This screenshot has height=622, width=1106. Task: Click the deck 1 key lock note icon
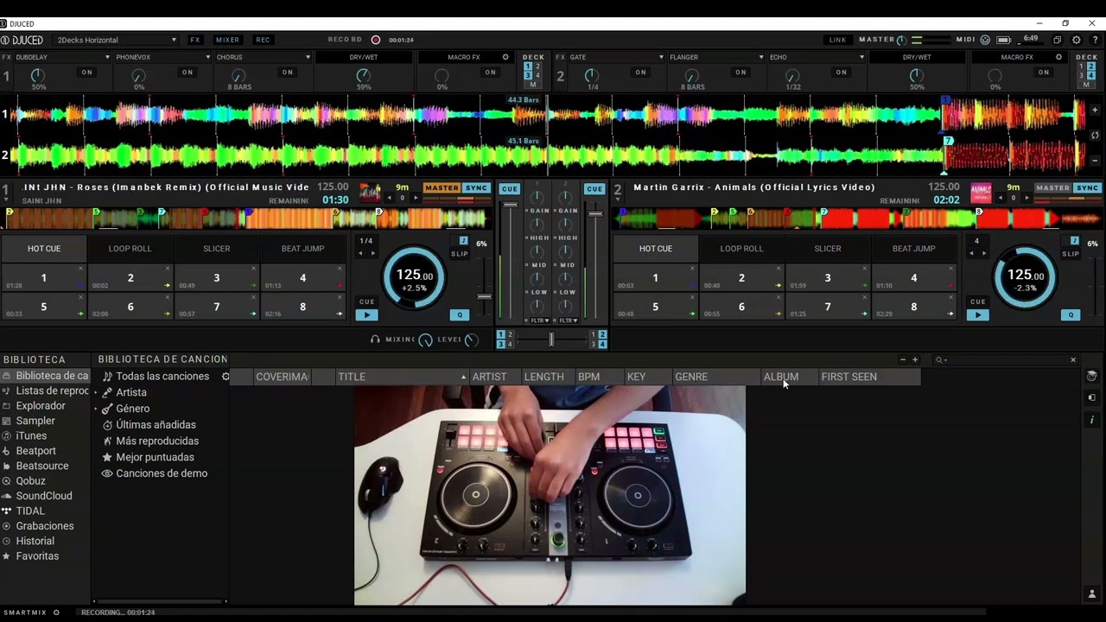click(x=463, y=241)
